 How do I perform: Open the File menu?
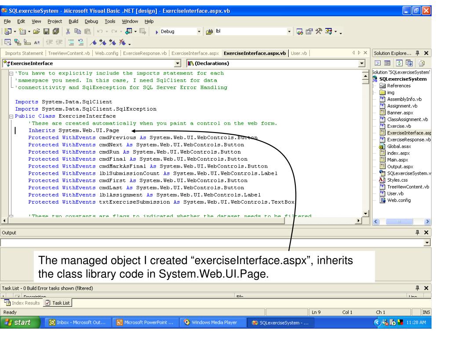[7, 21]
